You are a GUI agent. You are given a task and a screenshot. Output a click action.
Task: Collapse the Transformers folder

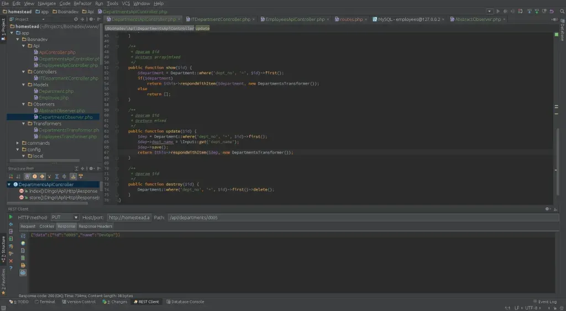click(23, 124)
